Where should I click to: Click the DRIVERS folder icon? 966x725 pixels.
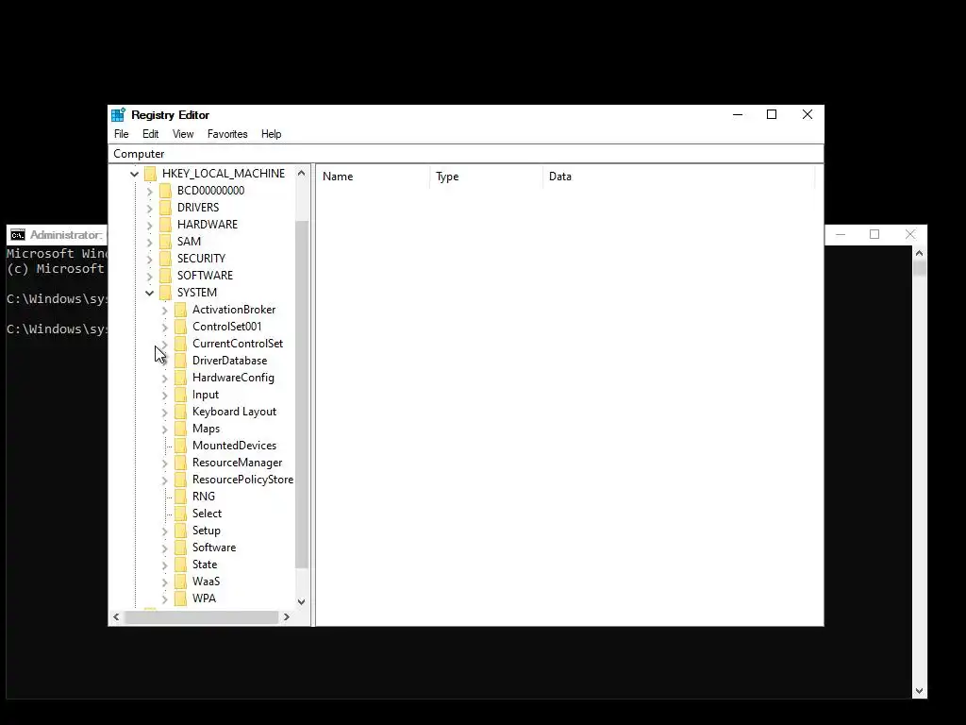tap(165, 208)
